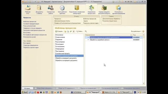Click the Создать button in toolbar
The height and width of the screenshot is (94, 168).
[59, 31]
